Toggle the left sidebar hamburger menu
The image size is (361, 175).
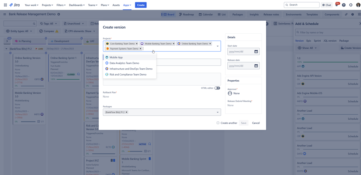click(x=5, y=14)
